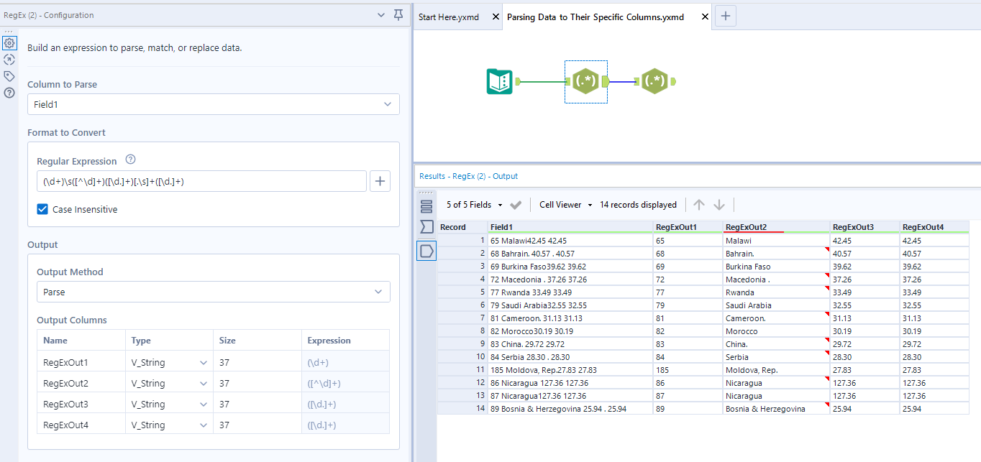The width and height of the screenshot is (981, 462).
Task: Close Parsing Data to Their Specific Columns tab
Action: point(704,17)
